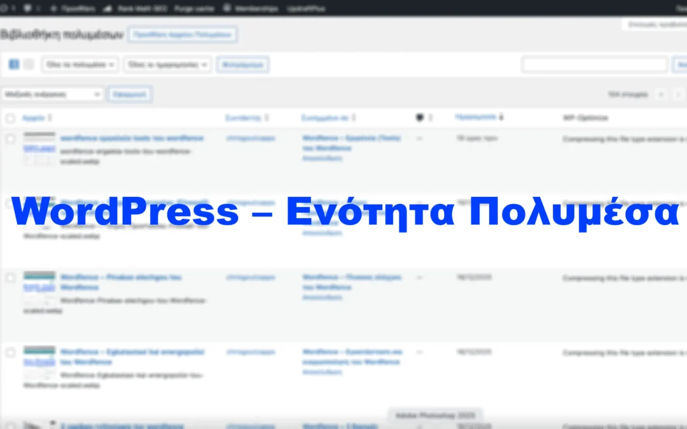Open comments icon in admin bar
This screenshot has height=429, width=687.
click(x=27, y=8)
